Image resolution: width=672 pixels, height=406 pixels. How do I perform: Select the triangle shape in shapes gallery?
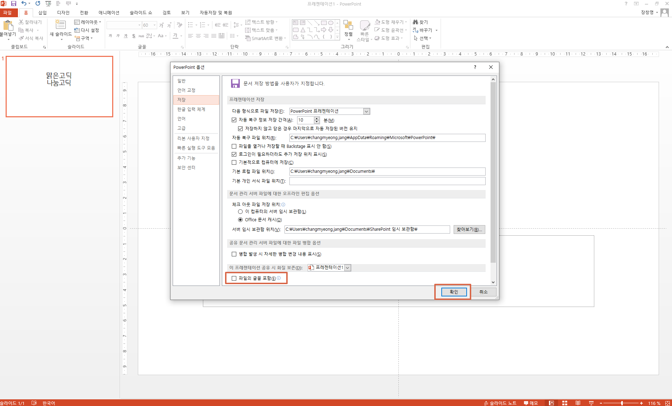303,30
